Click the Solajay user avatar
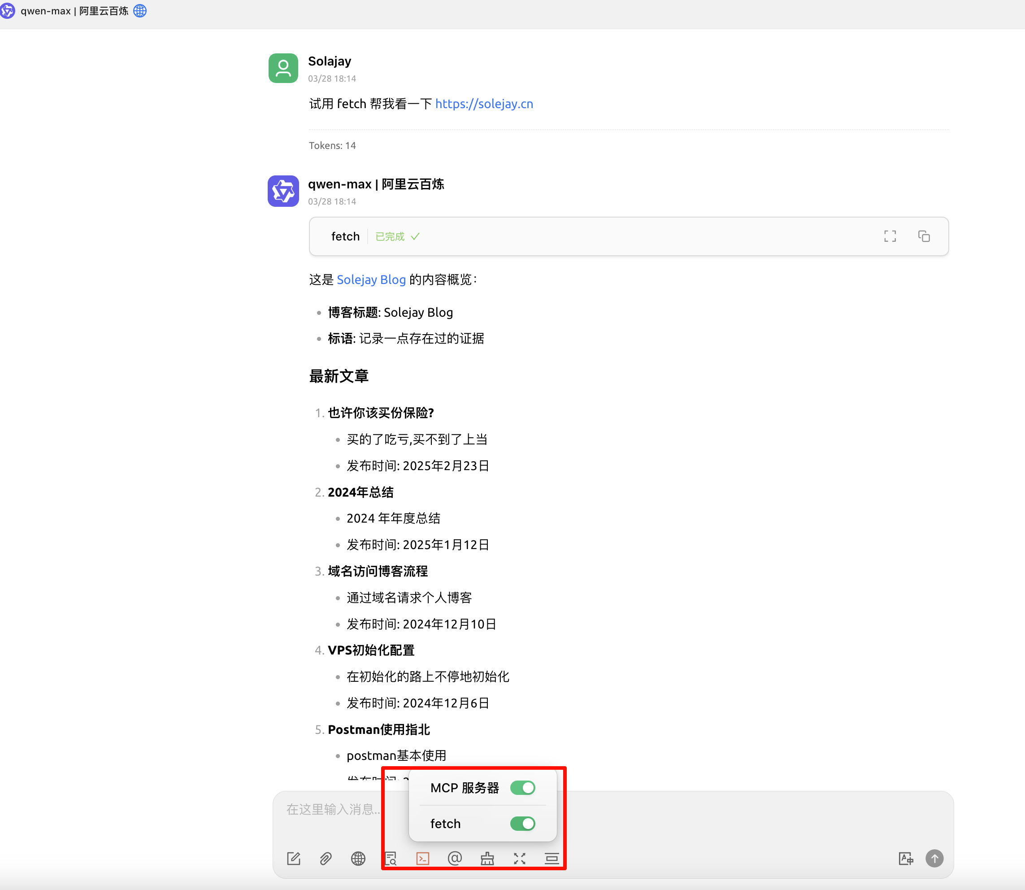Image resolution: width=1025 pixels, height=890 pixels. (x=283, y=68)
